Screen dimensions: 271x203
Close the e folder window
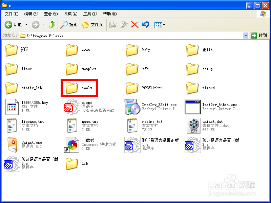(265, 6)
